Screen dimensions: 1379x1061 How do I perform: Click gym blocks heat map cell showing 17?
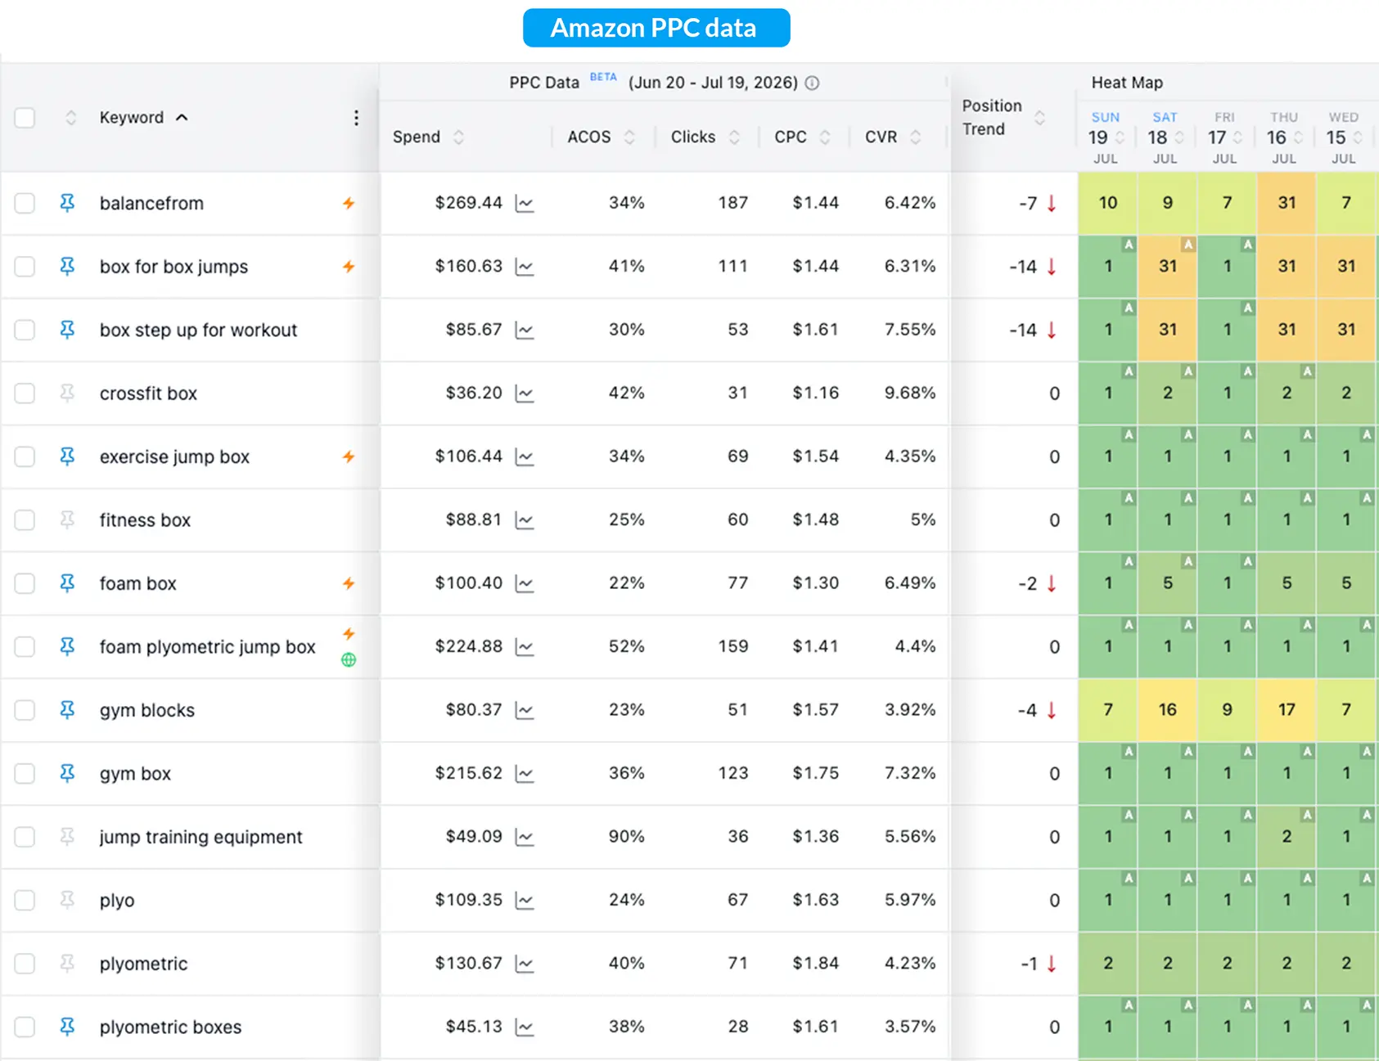[x=1287, y=710]
